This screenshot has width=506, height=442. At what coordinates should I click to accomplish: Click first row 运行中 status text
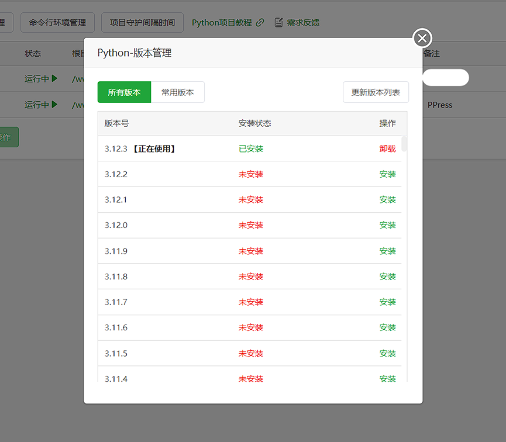[x=36, y=79]
